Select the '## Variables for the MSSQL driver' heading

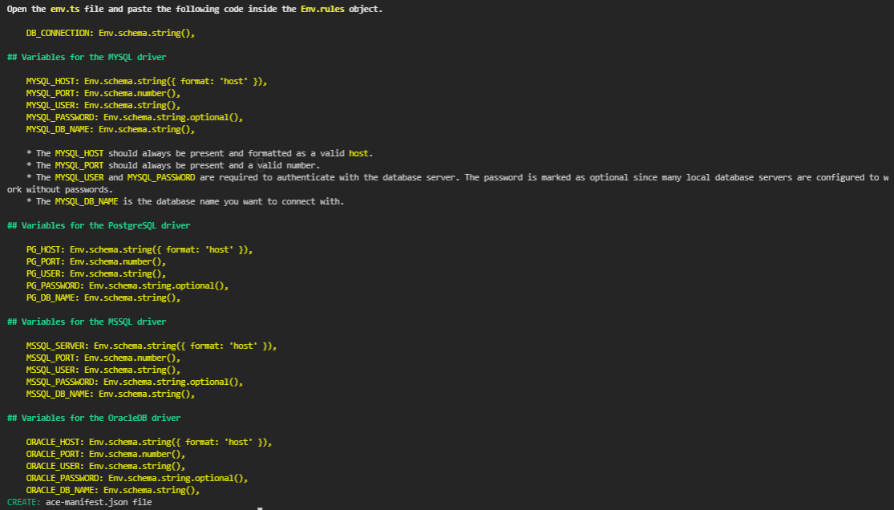(x=87, y=322)
